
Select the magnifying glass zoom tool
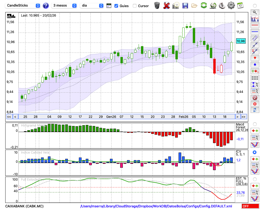(x=255, y=12)
